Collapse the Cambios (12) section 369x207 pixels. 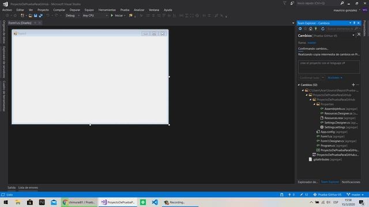pyautogui.click(x=299, y=85)
